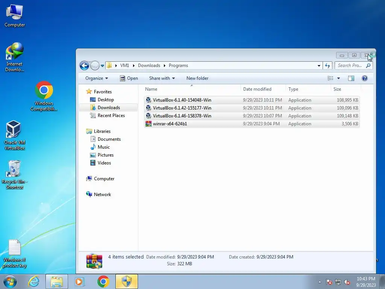Click Windows Explorer taskbar button
The width and height of the screenshot is (385, 289).
pyautogui.click(x=57, y=281)
